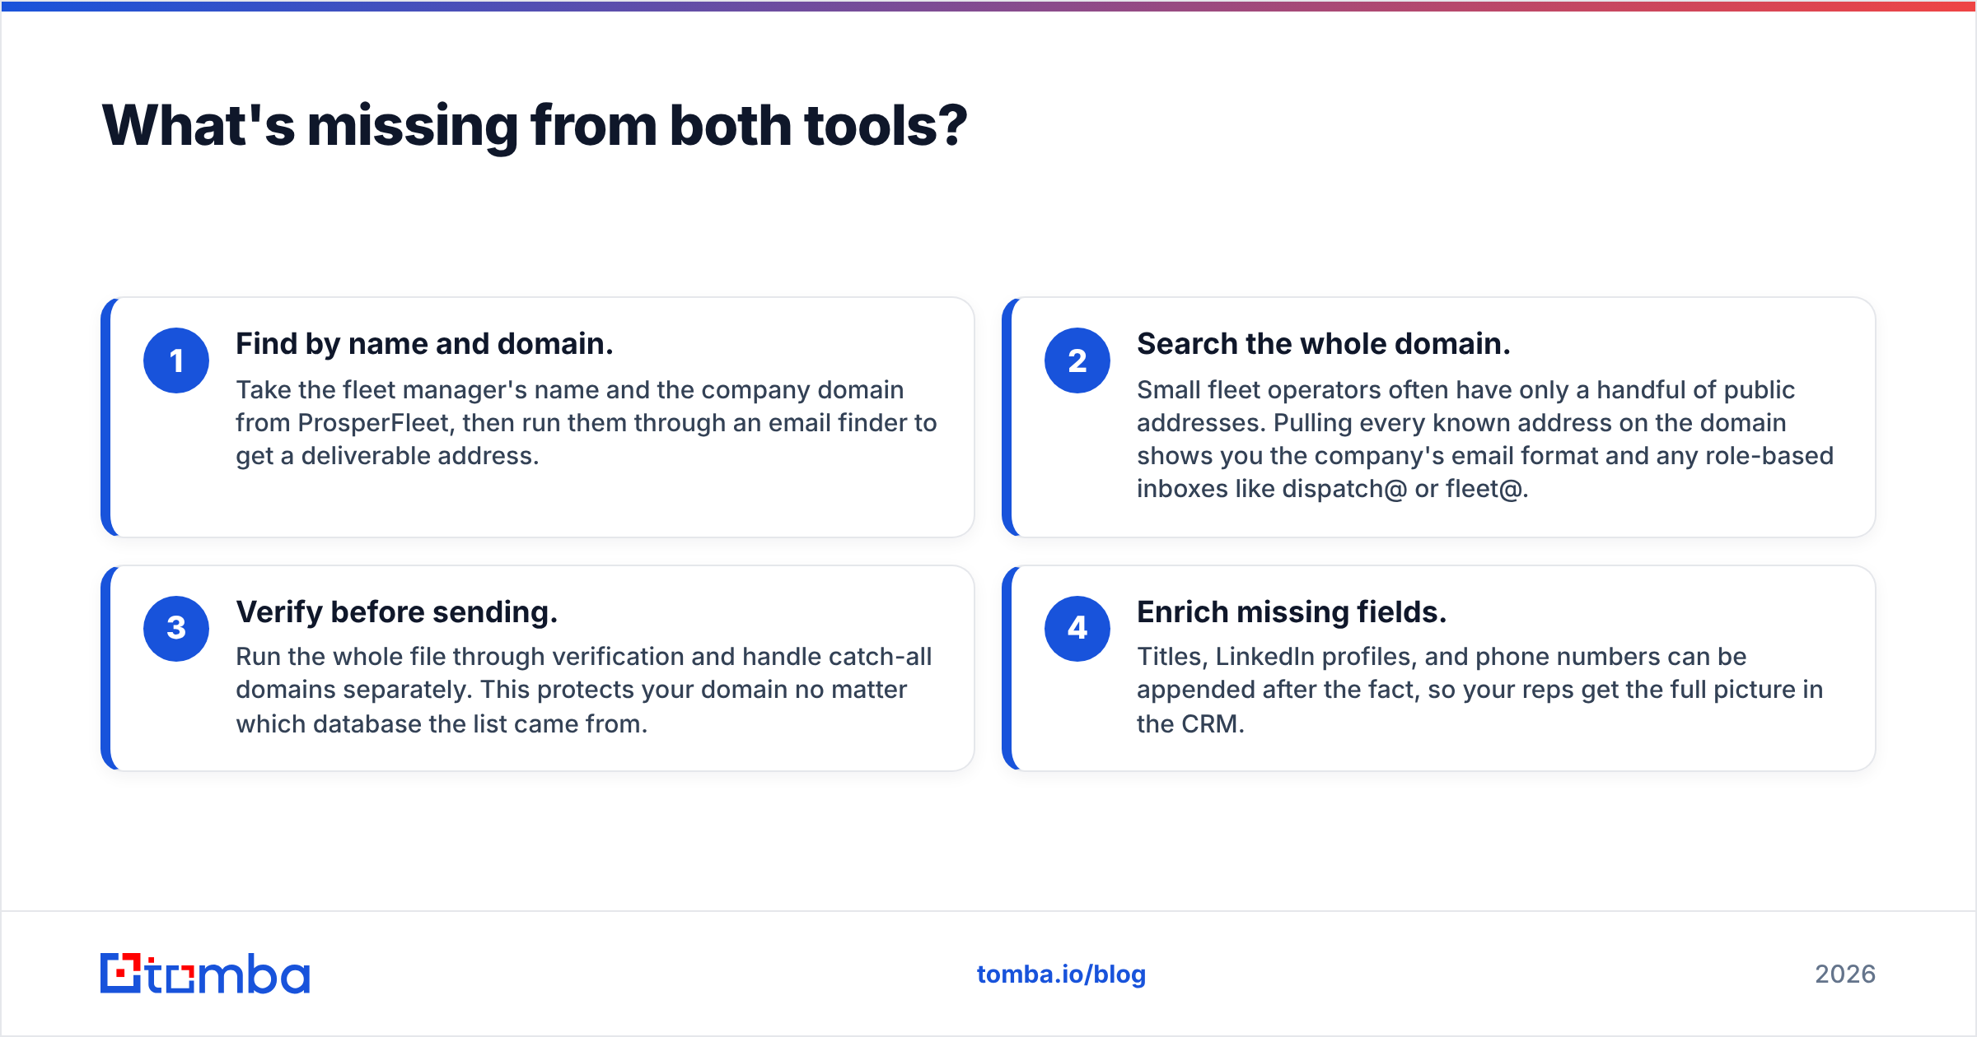Click the year 2026 in the footer
This screenshot has width=1977, height=1037.
tap(1845, 974)
